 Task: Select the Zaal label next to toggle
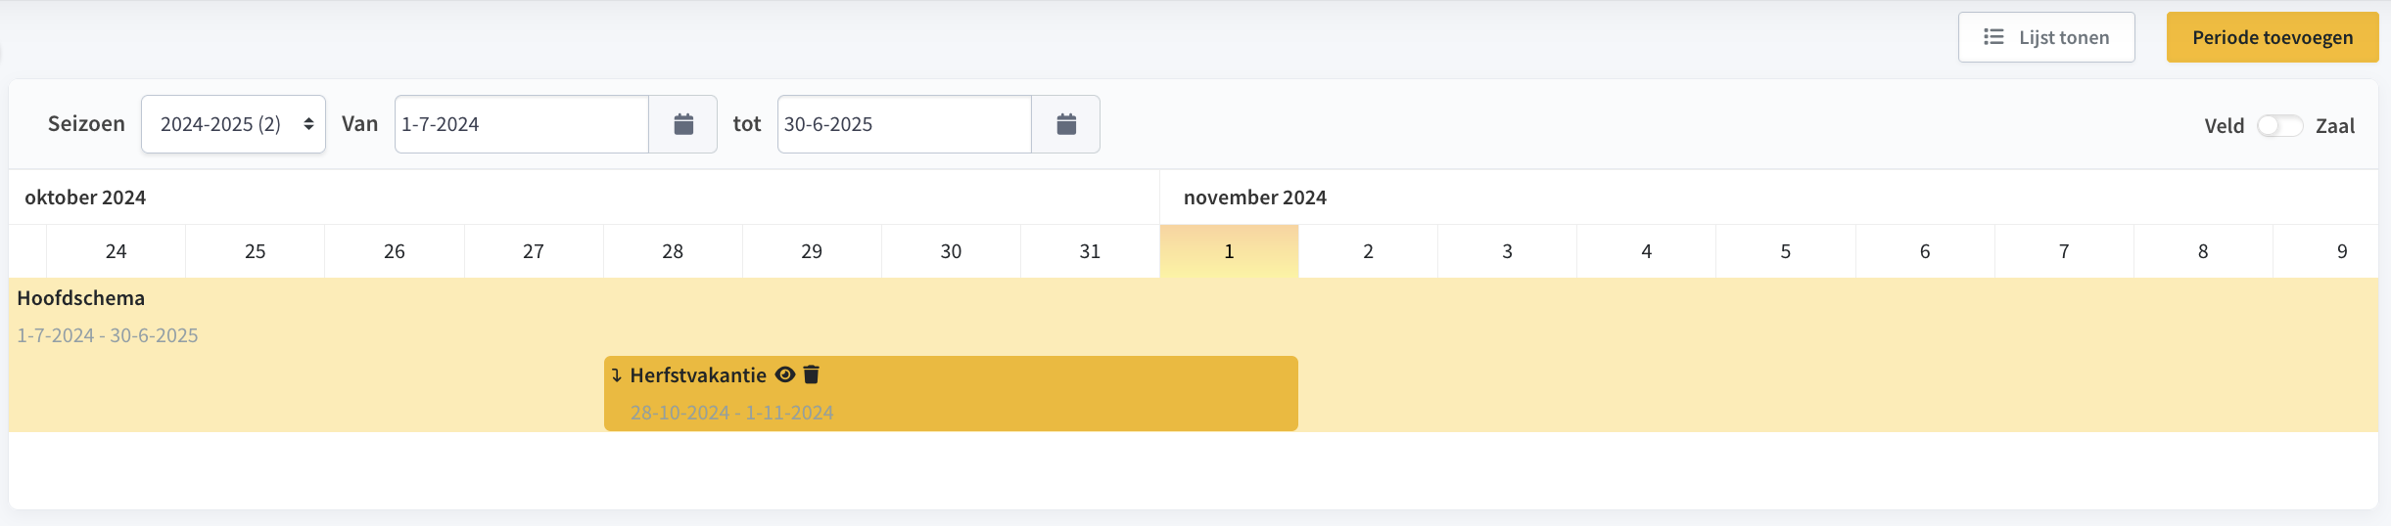2334,125
